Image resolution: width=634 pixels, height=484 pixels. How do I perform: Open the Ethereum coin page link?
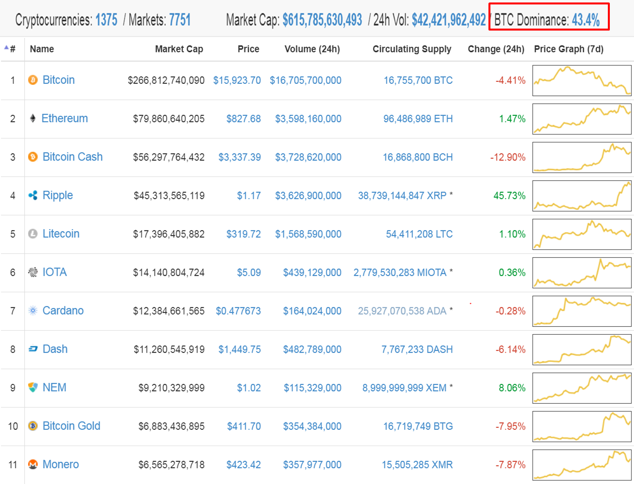tap(65, 118)
